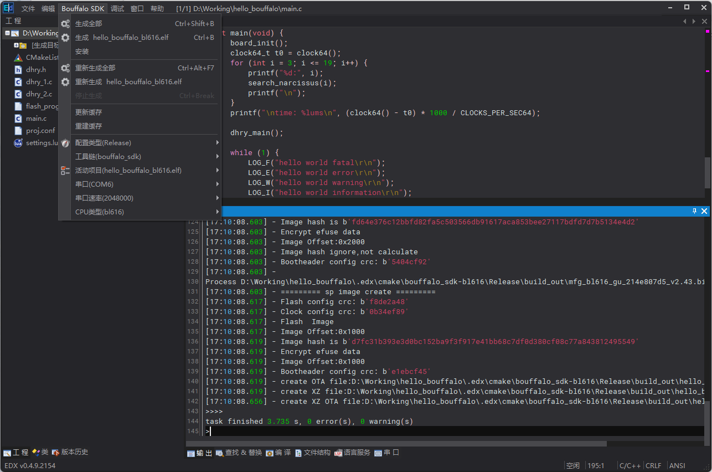Click the gears icon beside 生成全部
Image resolution: width=712 pixels, height=472 pixels.
pos(65,24)
